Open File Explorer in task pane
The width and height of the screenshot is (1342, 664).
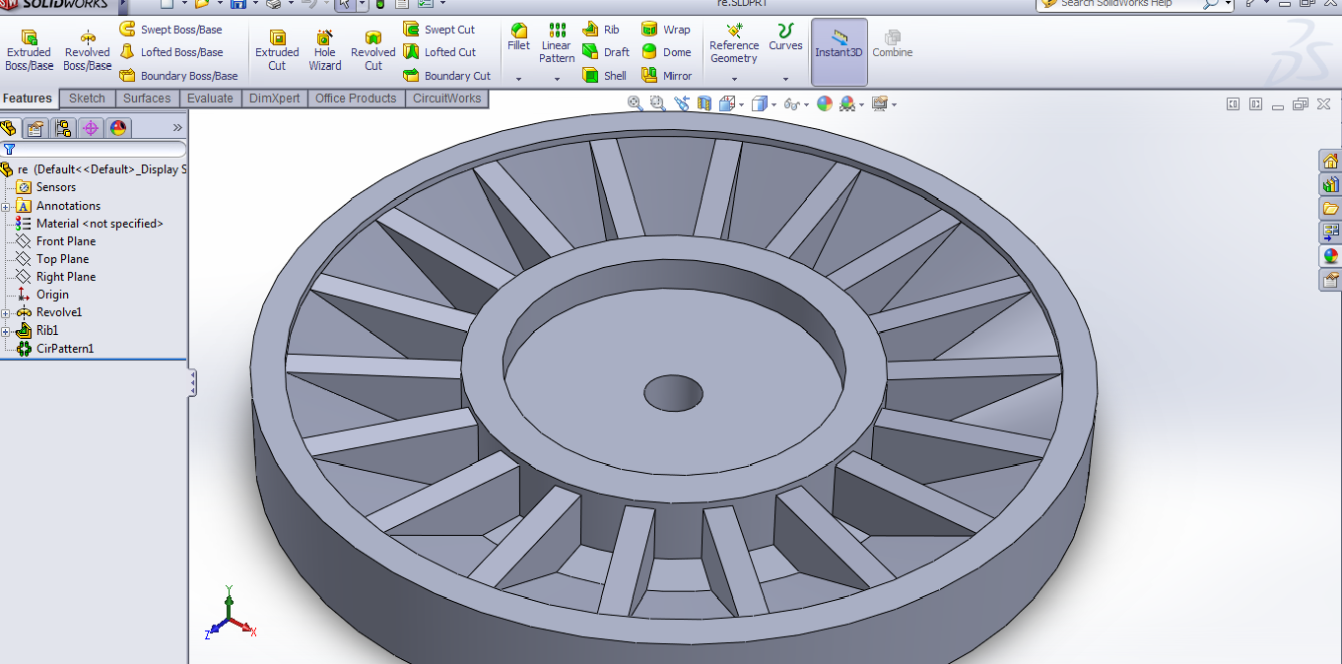(x=1331, y=209)
